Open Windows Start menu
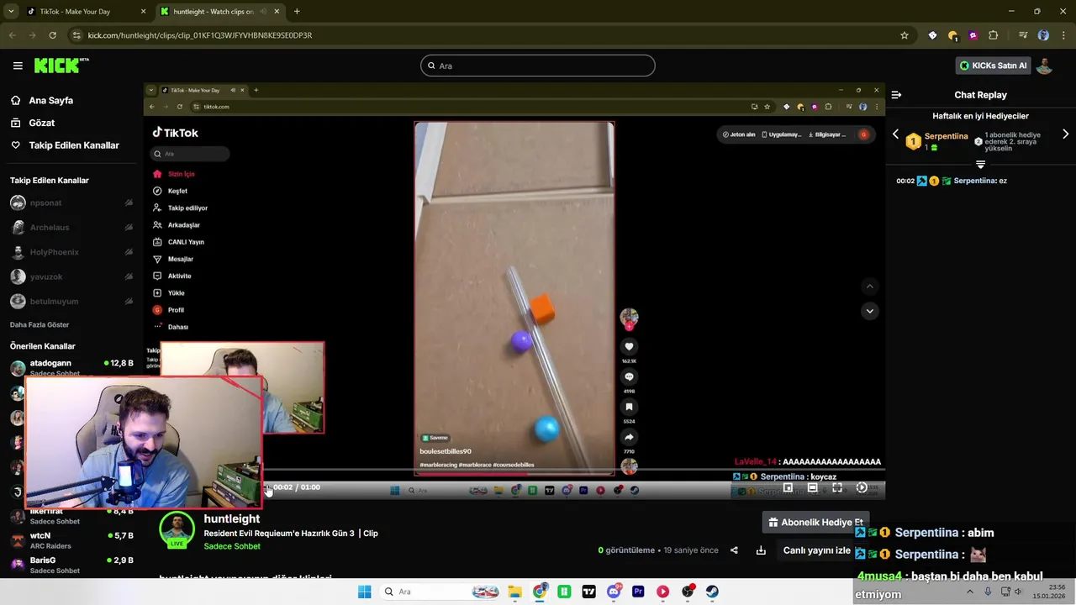Screen dimensions: 1076x605 click(x=364, y=592)
